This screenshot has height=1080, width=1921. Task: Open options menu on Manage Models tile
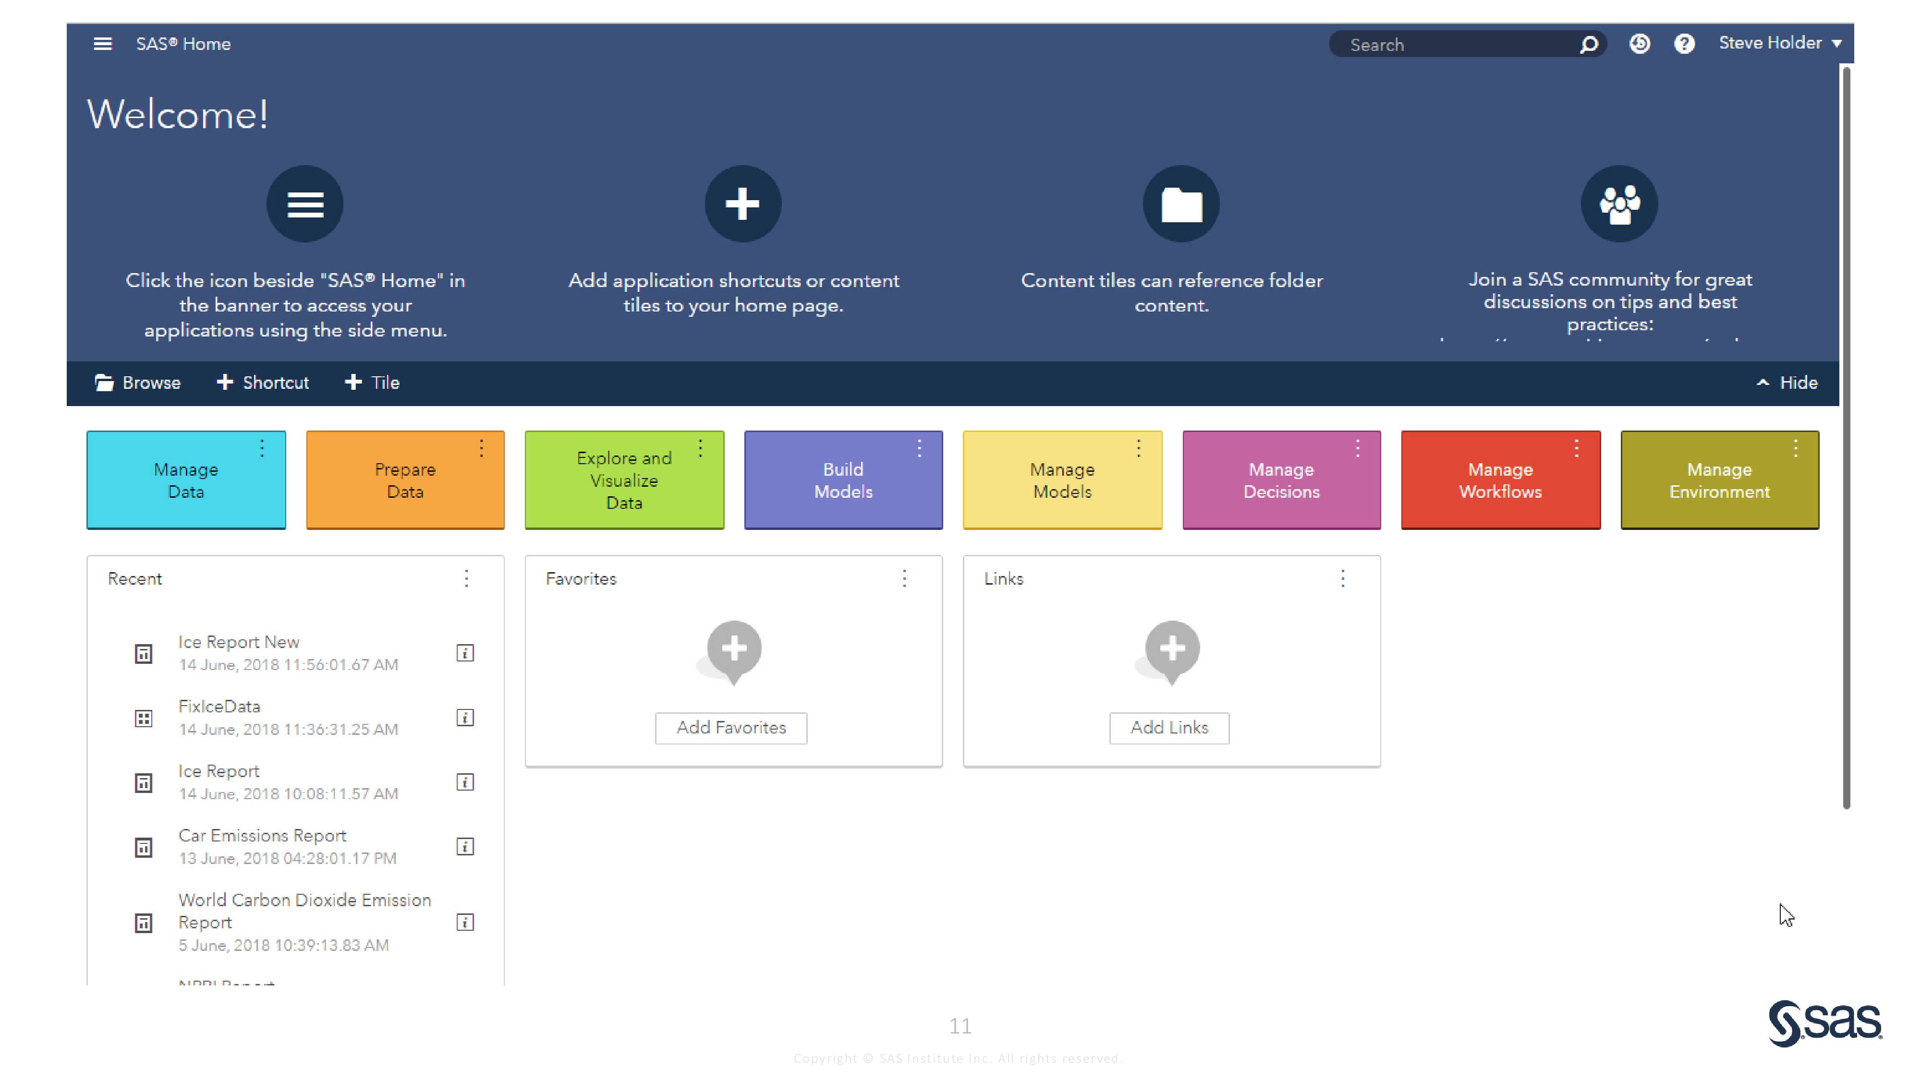click(1139, 448)
